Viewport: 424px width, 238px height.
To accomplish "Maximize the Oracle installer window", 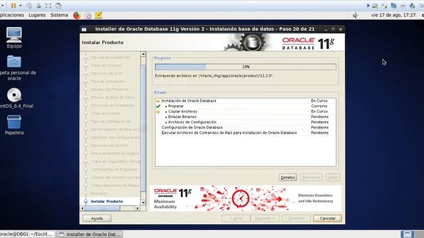I will pos(333,29).
